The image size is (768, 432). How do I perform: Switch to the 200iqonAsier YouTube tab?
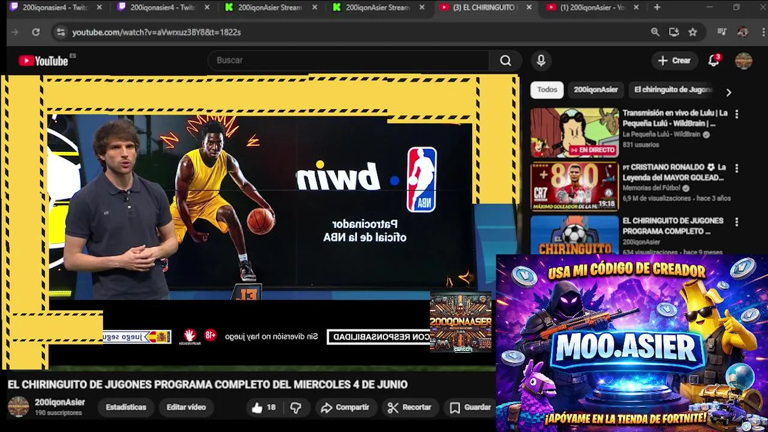[x=593, y=7]
